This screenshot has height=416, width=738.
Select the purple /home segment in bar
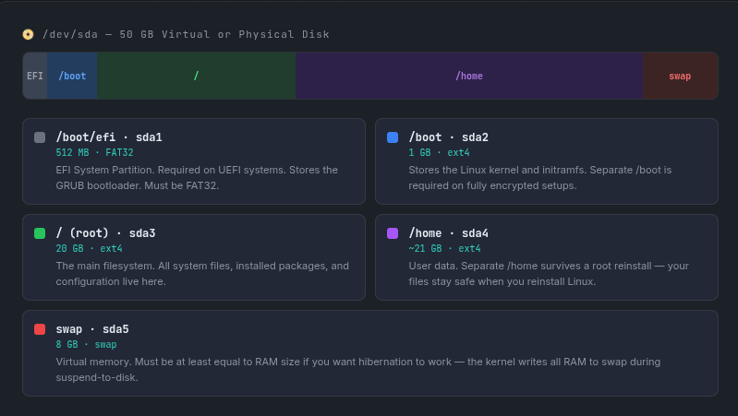[469, 76]
